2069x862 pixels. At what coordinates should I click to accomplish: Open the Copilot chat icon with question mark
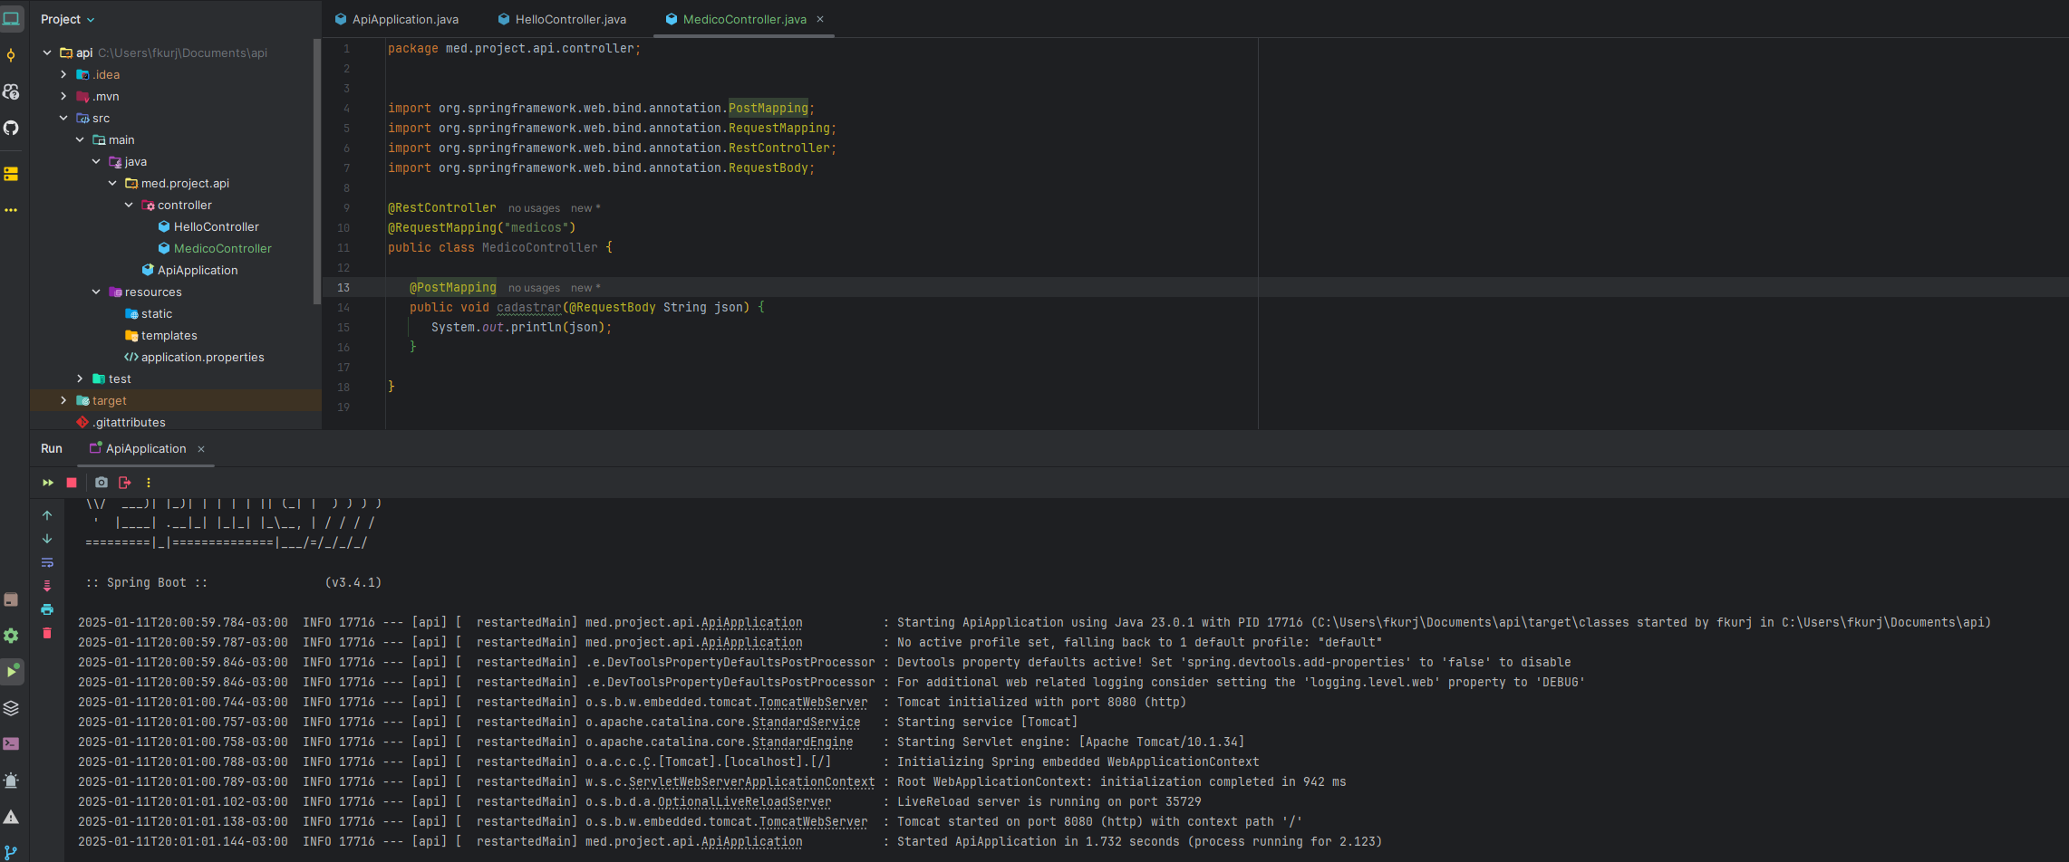[11, 91]
